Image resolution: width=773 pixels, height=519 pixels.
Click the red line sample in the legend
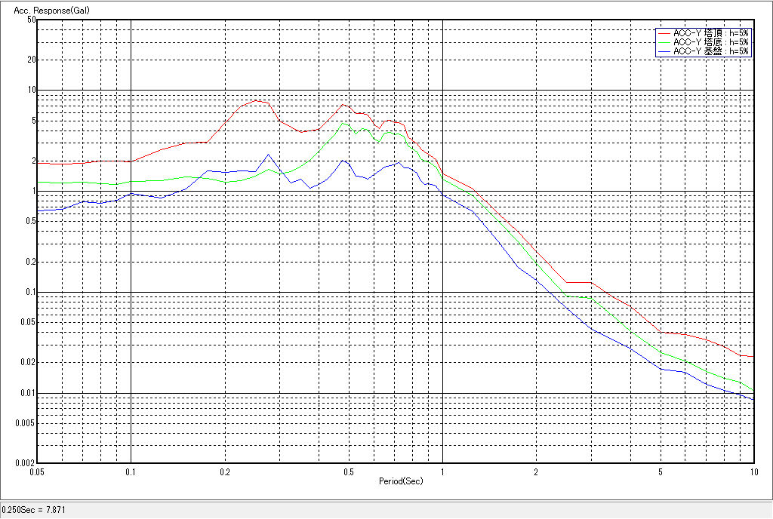coord(664,33)
